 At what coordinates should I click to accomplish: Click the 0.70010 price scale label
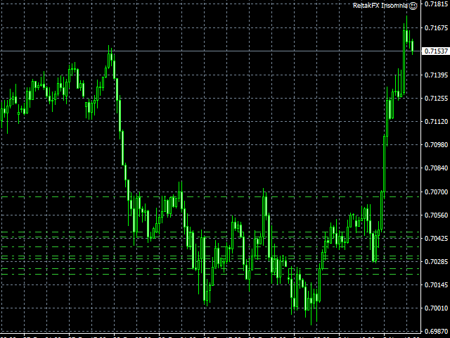click(436, 308)
